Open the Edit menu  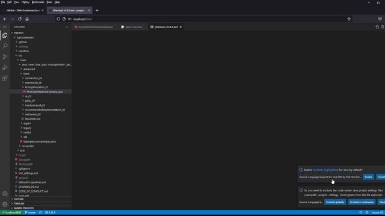[10, 2]
